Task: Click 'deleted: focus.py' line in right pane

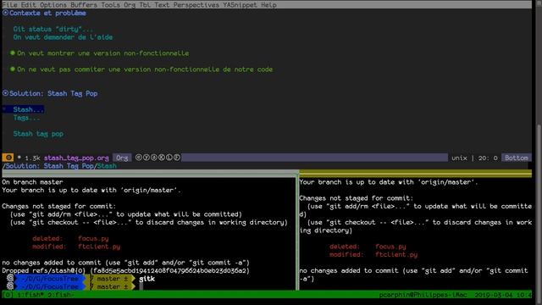Action: click(x=368, y=247)
